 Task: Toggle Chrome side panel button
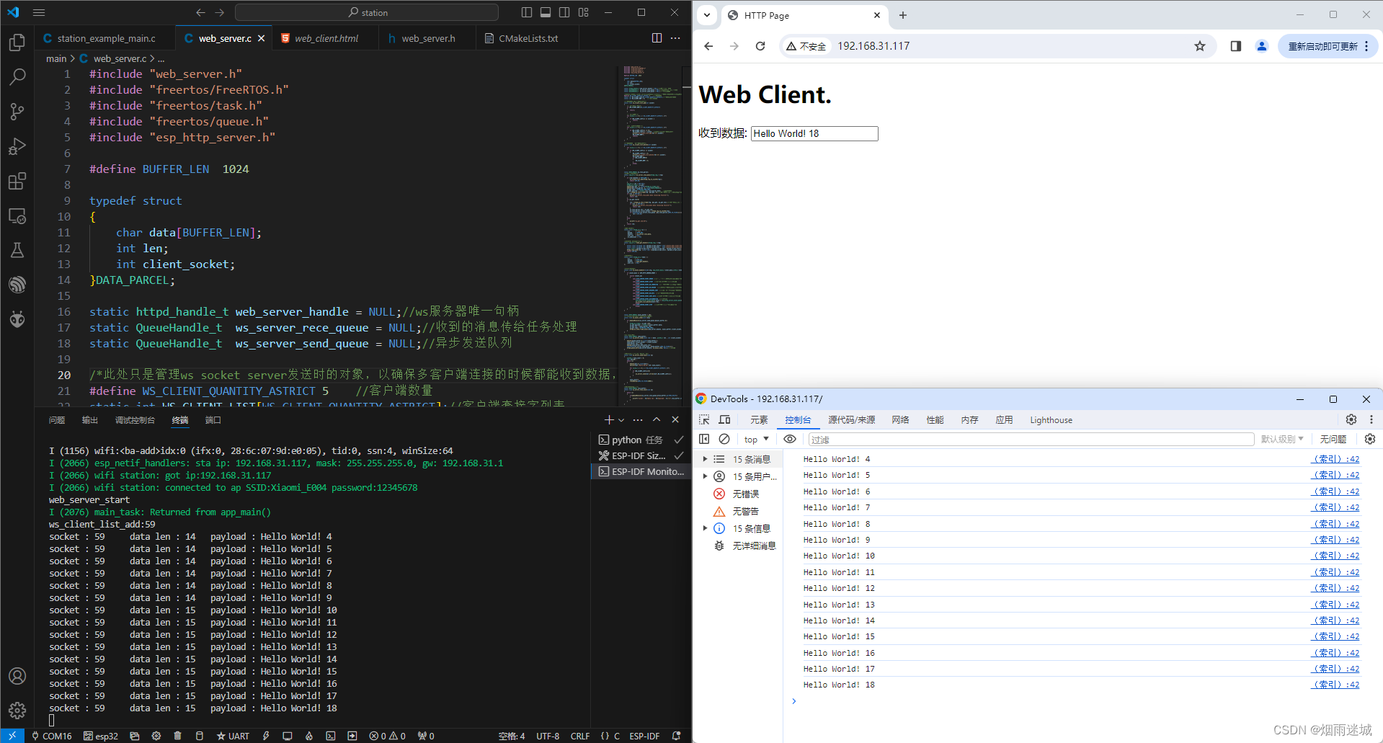(1236, 46)
